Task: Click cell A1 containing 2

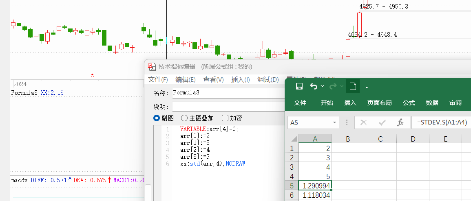Action: 315,148
